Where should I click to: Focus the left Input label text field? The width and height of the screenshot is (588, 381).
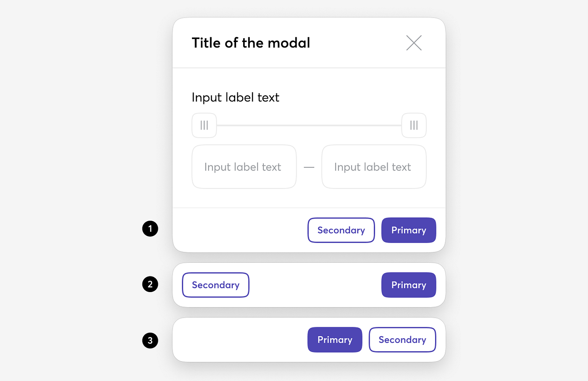coord(244,167)
